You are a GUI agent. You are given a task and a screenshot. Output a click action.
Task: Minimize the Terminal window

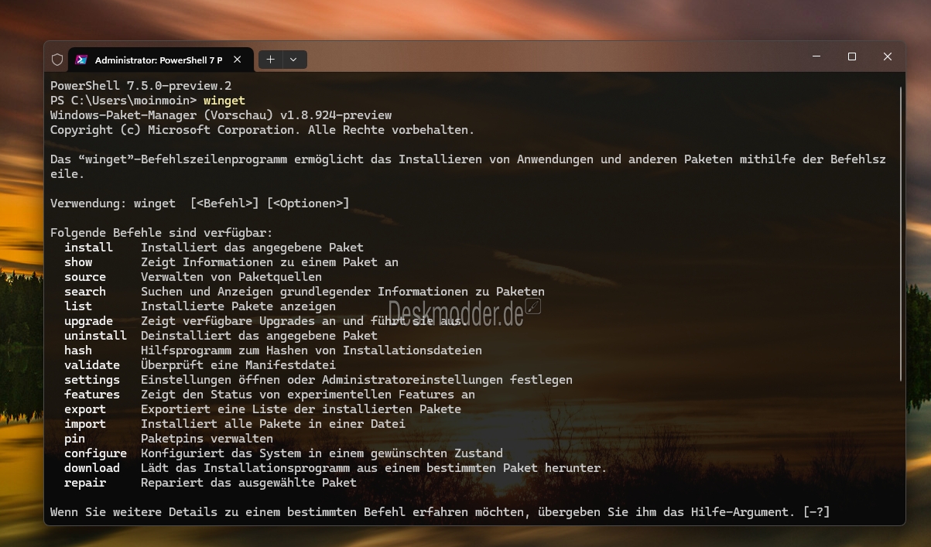click(817, 56)
